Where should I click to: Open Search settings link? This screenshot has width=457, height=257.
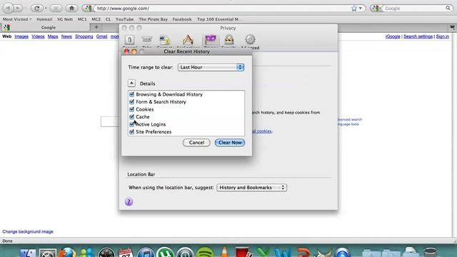pos(418,36)
